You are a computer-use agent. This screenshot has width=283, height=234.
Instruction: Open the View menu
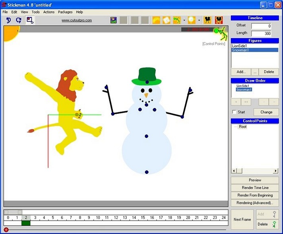pos(24,12)
